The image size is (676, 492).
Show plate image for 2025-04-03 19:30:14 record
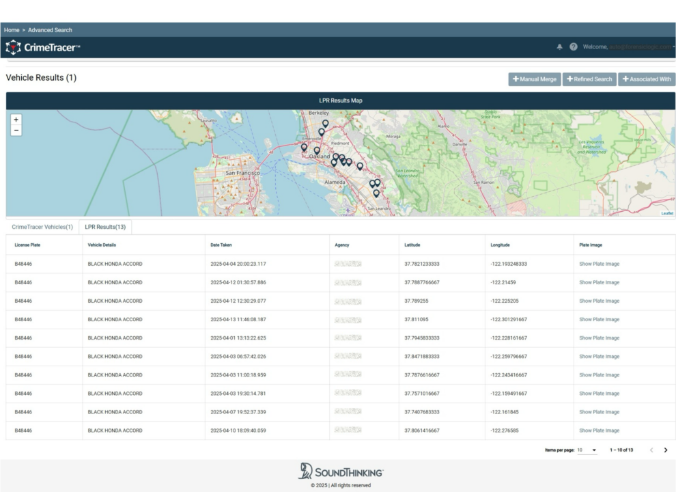click(x=600, y=394)
